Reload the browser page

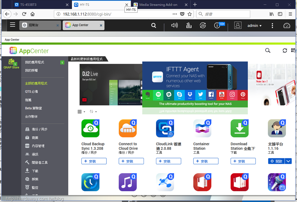pos(24,14)
